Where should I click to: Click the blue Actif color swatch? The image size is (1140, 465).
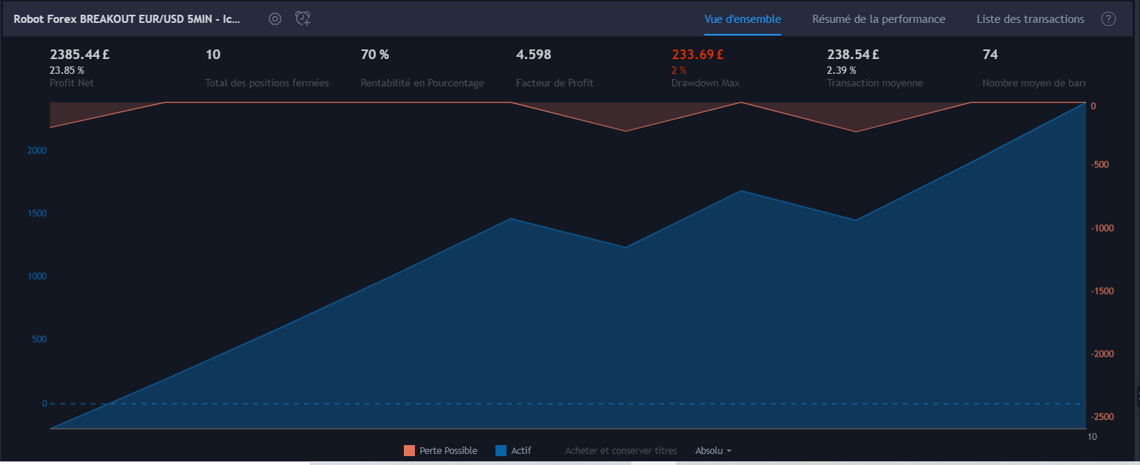(501, 450)
